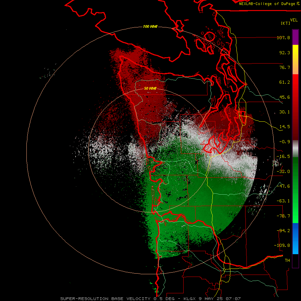Click the 14.5 velocity scale value
301x301 pixels.
[285, 127]
